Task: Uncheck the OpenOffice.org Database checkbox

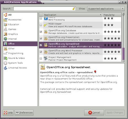Action: point(41,32)
